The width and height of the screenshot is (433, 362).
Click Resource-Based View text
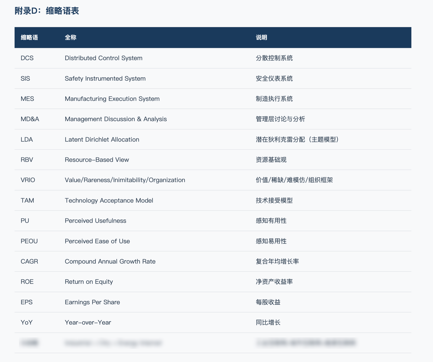coord(97,160)
